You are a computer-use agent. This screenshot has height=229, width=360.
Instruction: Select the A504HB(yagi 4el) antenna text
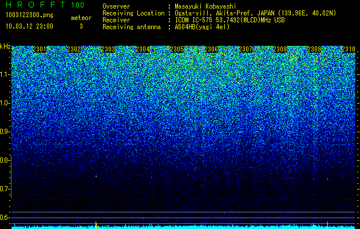pyautogui.click(x=202, y=27)
